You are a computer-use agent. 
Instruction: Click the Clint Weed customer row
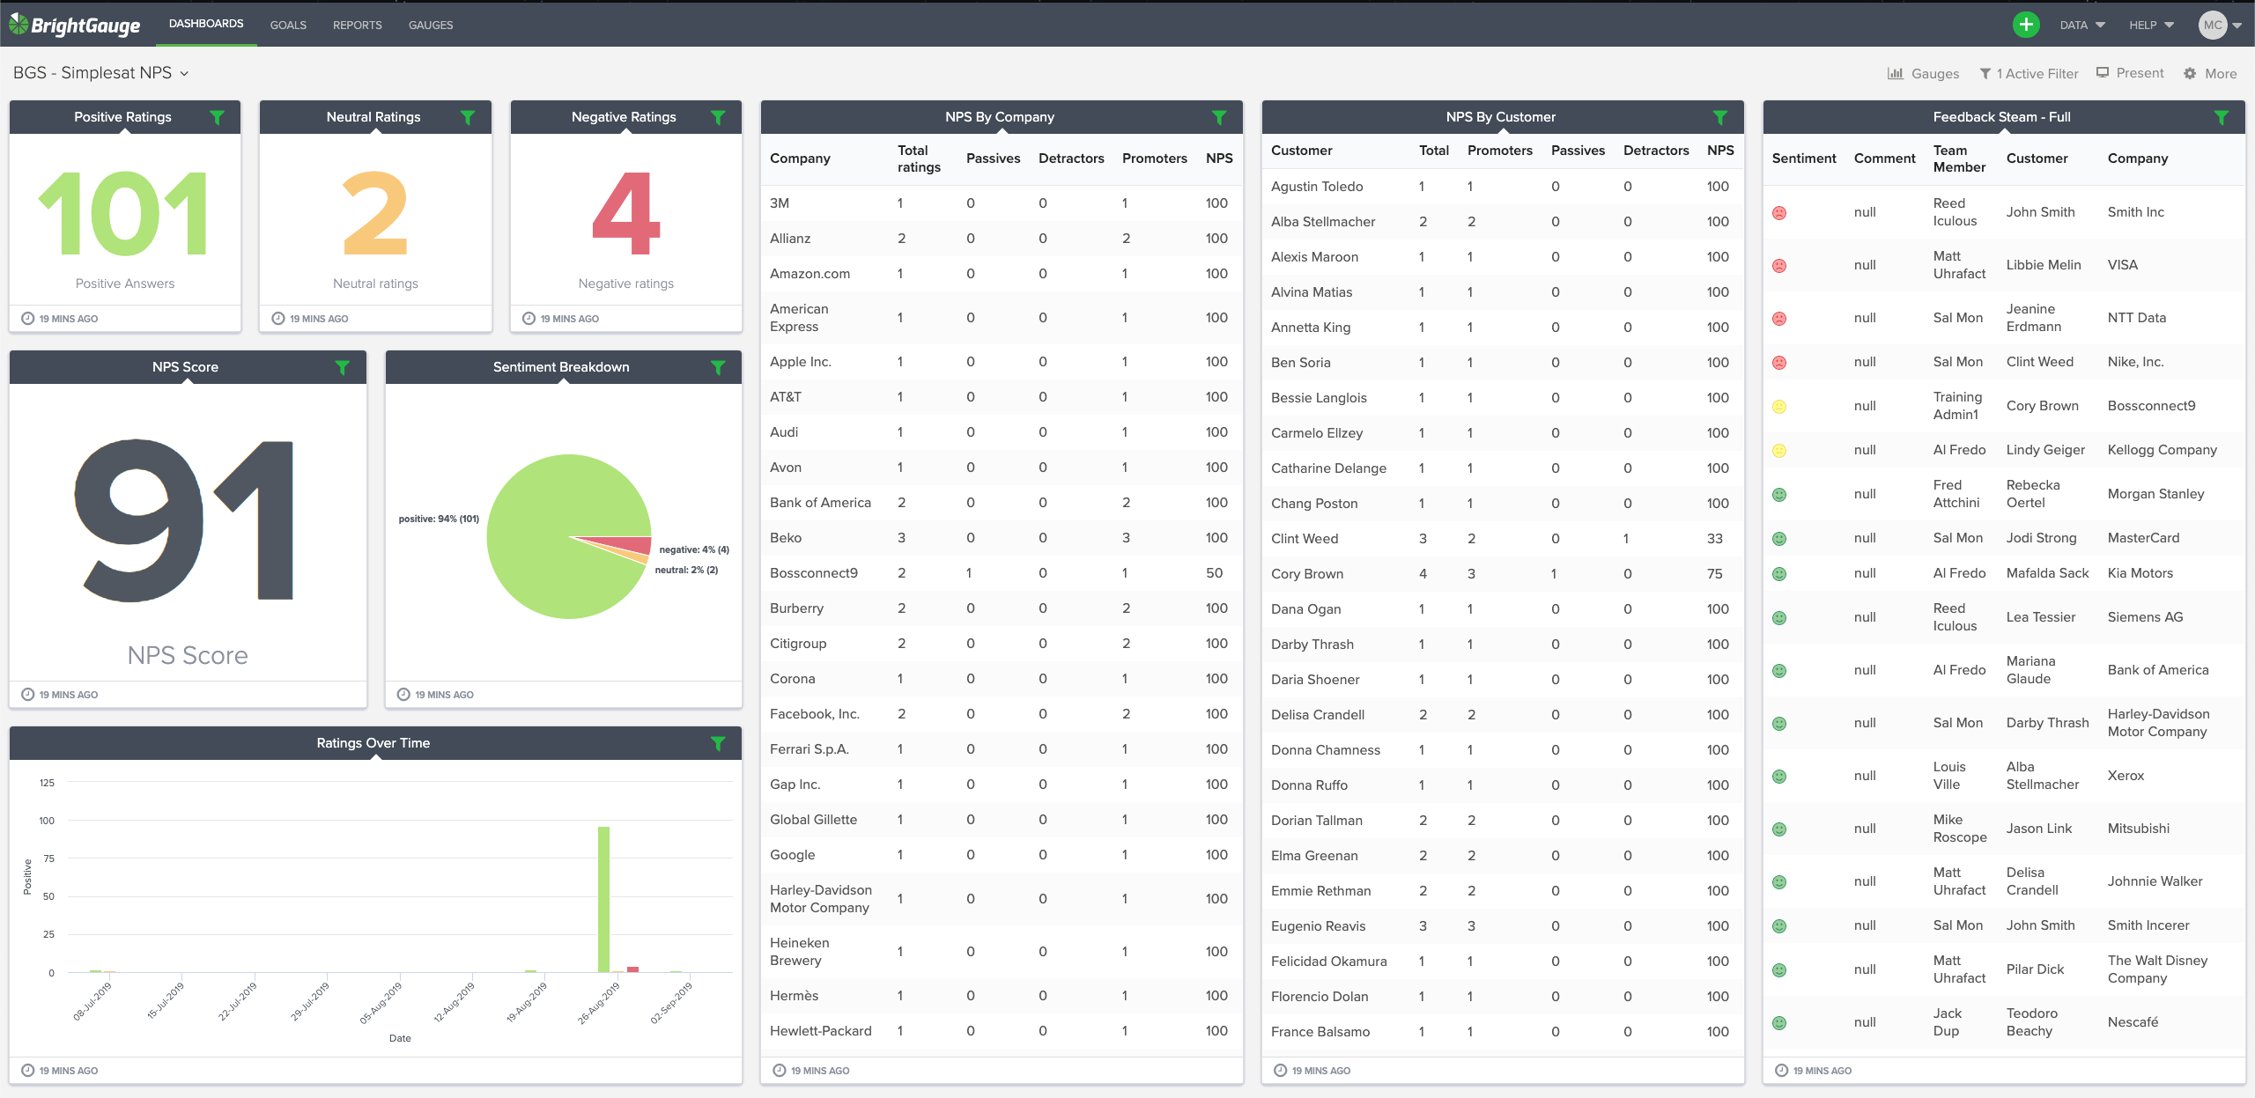tap(1502, 539)
